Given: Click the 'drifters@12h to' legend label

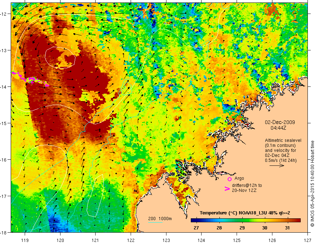Looking at the screenshot, I should (247, 185).
